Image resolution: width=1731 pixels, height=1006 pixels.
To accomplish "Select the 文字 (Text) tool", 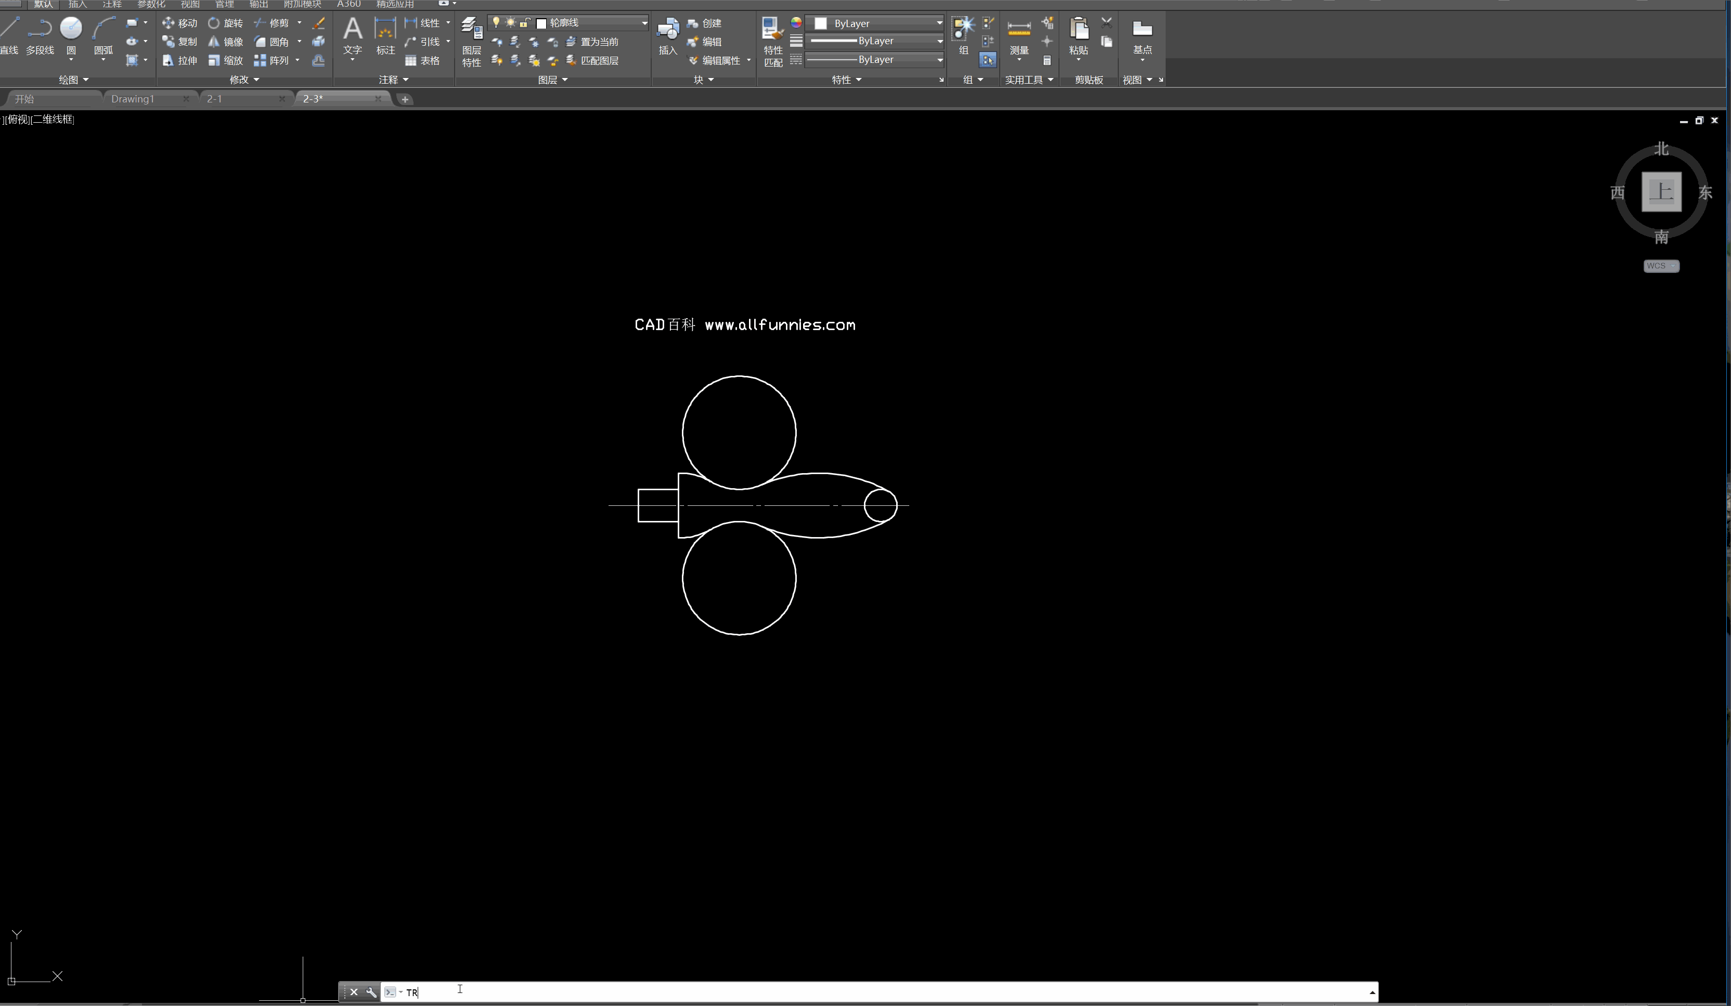I will [352, 36].
